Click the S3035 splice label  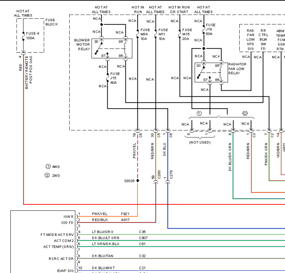(130, 181)
